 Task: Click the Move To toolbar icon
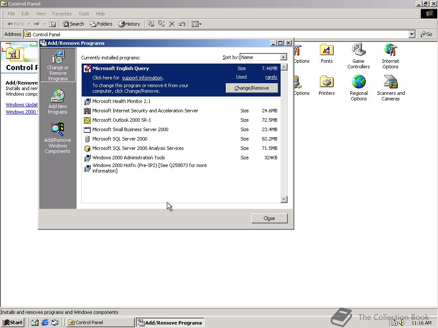pyautogui.click(x=151, y=24)
